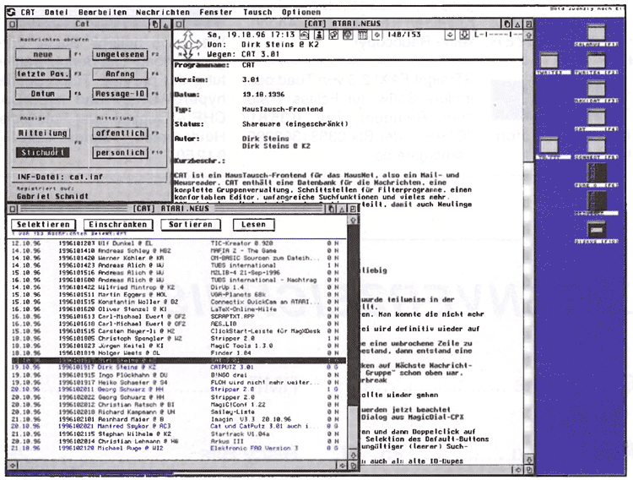Click the ungelesene button

[x=120, y=55]
